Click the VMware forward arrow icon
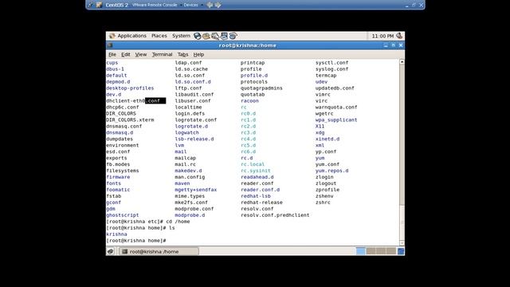This screenshot has width=510, height=287. (218, 5)
